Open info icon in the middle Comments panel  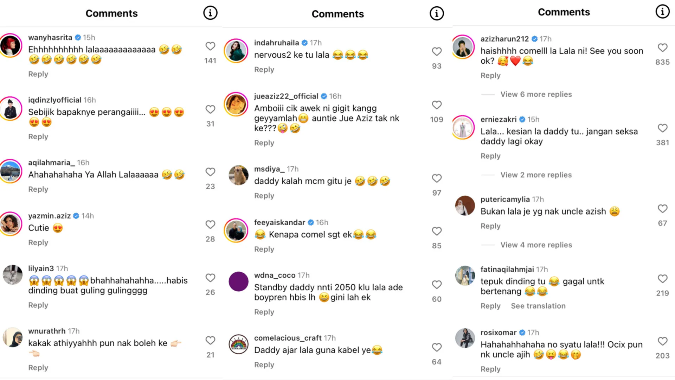[x=437, y=14]
